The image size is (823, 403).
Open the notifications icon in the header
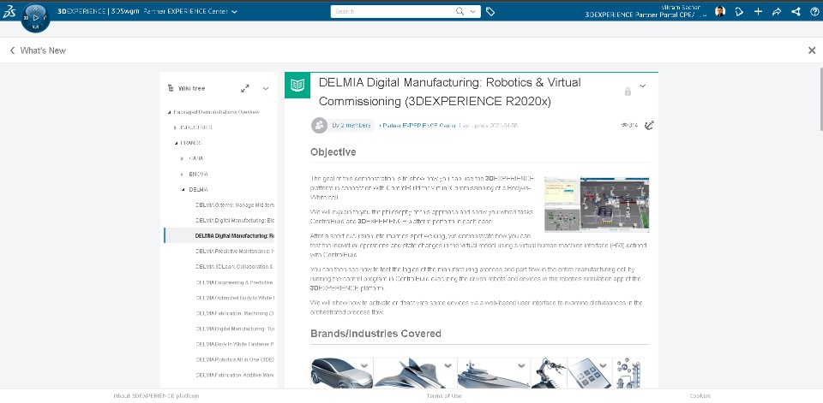[x=739, y=11]
